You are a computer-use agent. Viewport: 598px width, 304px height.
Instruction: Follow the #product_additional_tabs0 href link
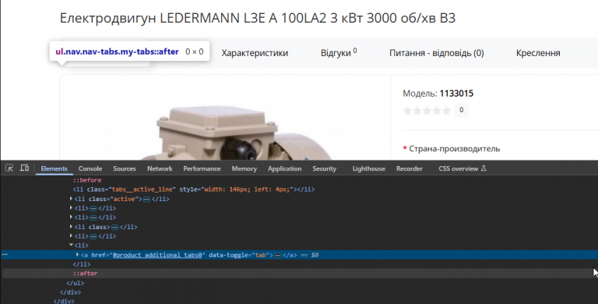pyautogui.click(x=157, y=255)
